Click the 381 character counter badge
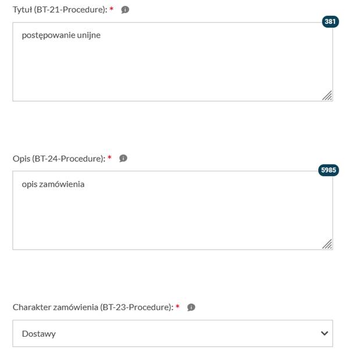The height and width of the screenshot is (360, 352). click(x=330, y=22)
